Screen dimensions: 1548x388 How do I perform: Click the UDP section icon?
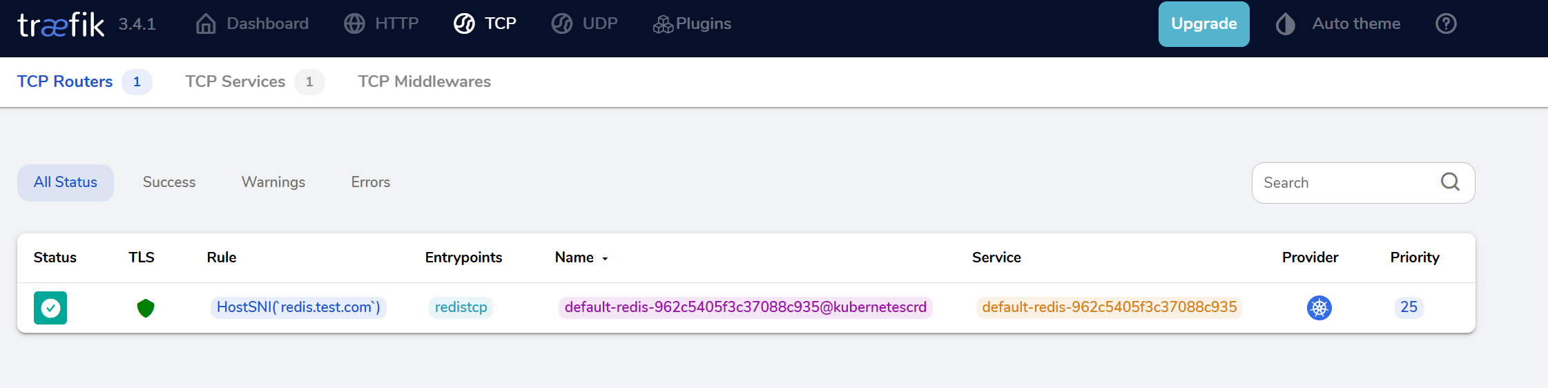[x=562, y=24]
